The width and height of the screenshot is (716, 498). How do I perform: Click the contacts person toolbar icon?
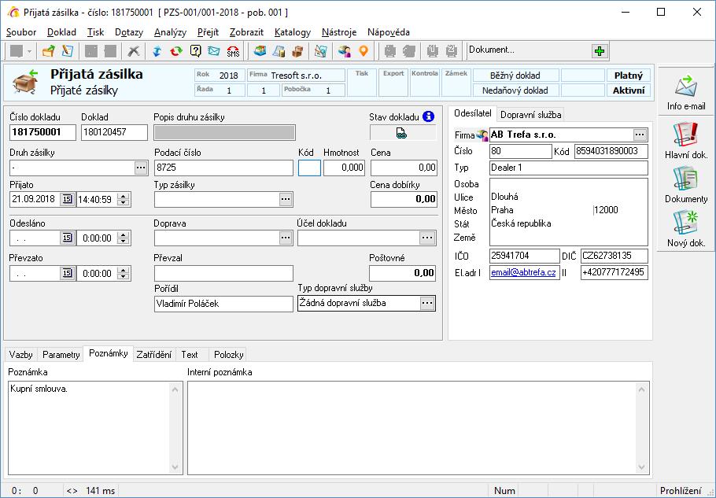(345, 50)
